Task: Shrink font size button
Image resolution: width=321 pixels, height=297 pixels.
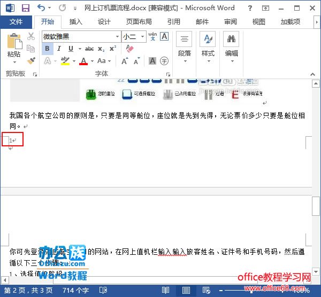Action: pos(136,61)
